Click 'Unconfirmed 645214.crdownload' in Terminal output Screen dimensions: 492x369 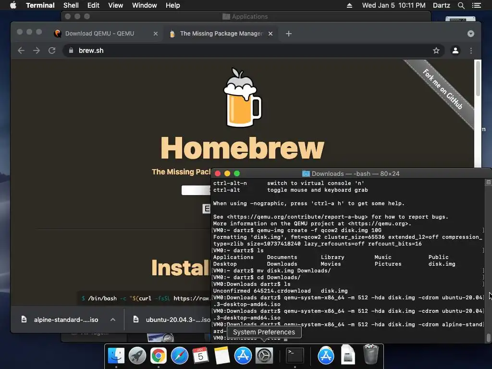(x=262, y=291)
